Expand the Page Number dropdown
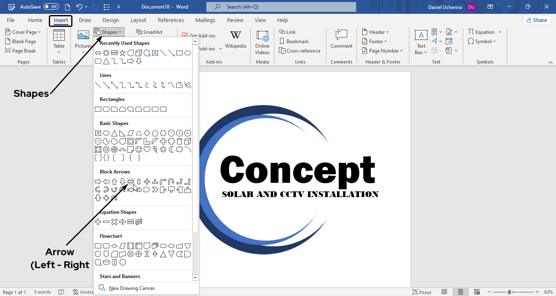 point(383,51)
